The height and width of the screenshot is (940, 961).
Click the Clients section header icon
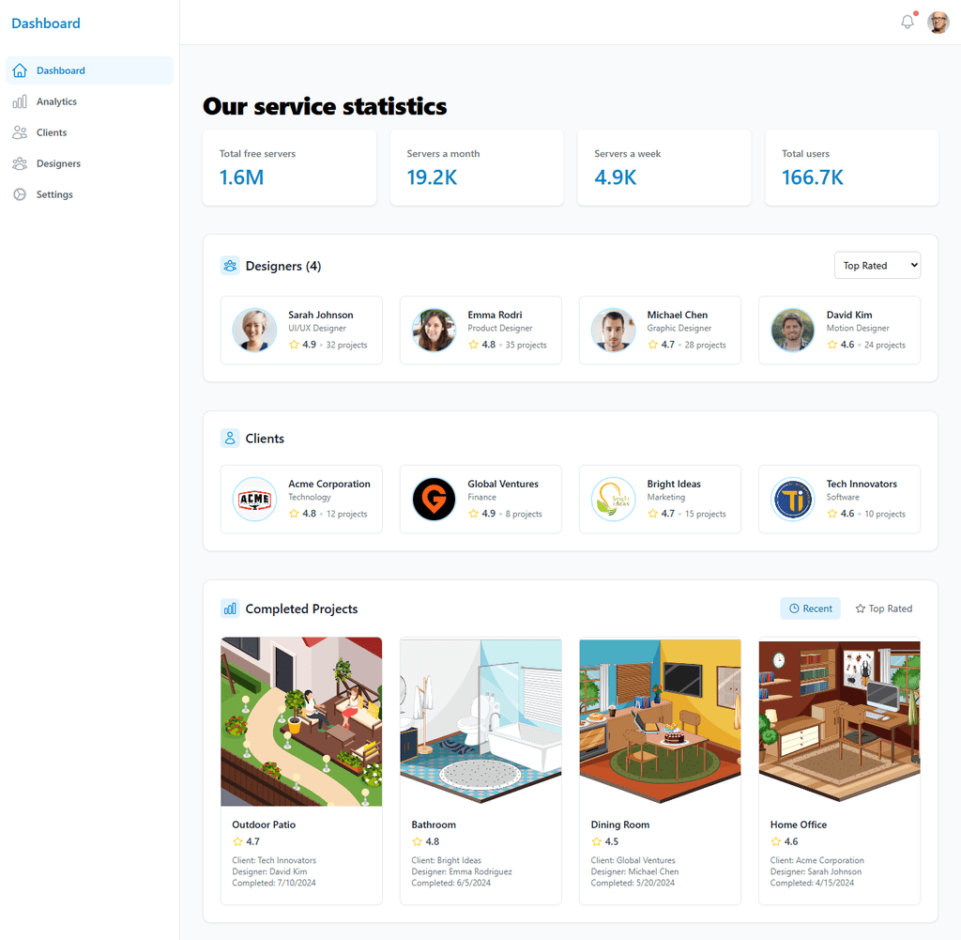click(230, 438)
